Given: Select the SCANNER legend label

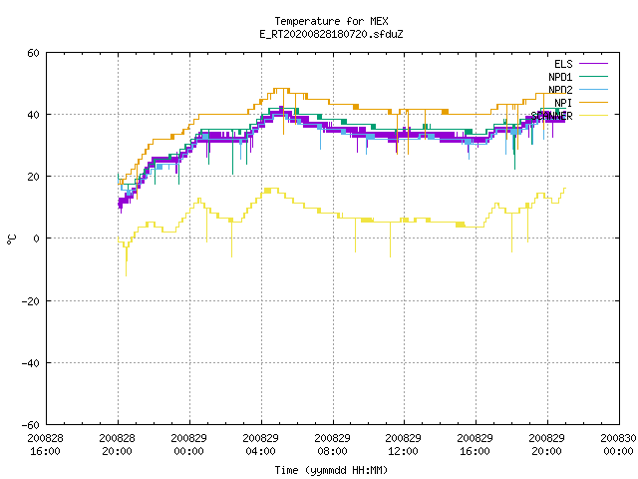Looking at the screenshot, I should [x=551, y=116].
